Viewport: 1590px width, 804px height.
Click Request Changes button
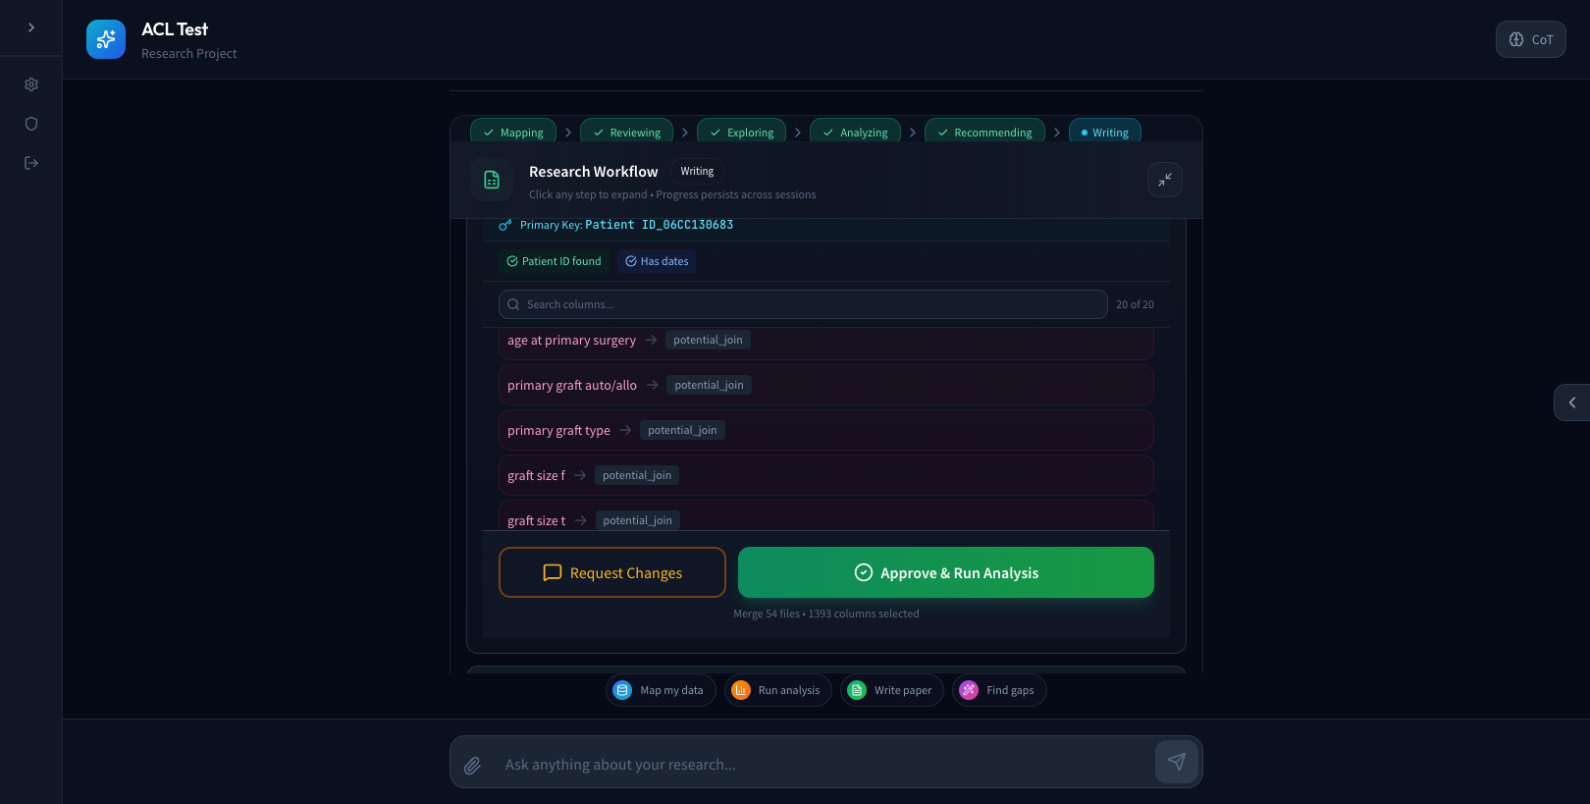coord(612,572)
